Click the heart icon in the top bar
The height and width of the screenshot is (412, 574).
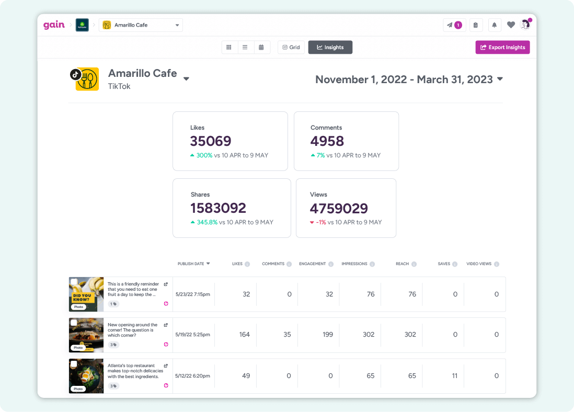(511, 25)
